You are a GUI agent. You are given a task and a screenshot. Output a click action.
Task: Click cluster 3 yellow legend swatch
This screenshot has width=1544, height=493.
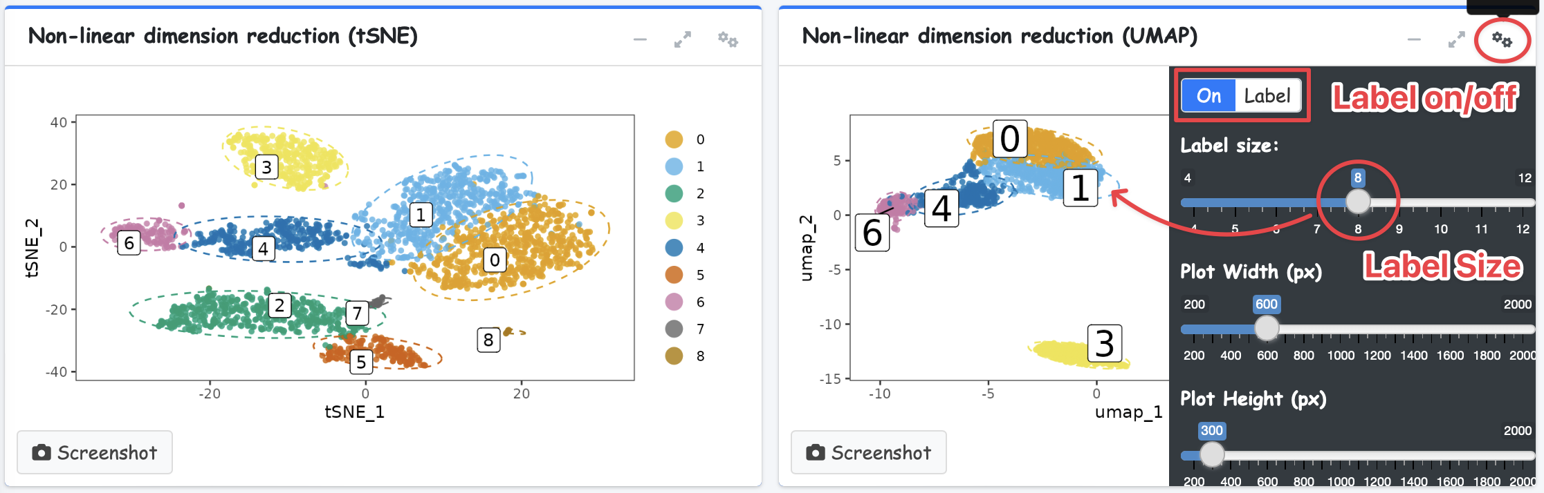tap(674, 221)
